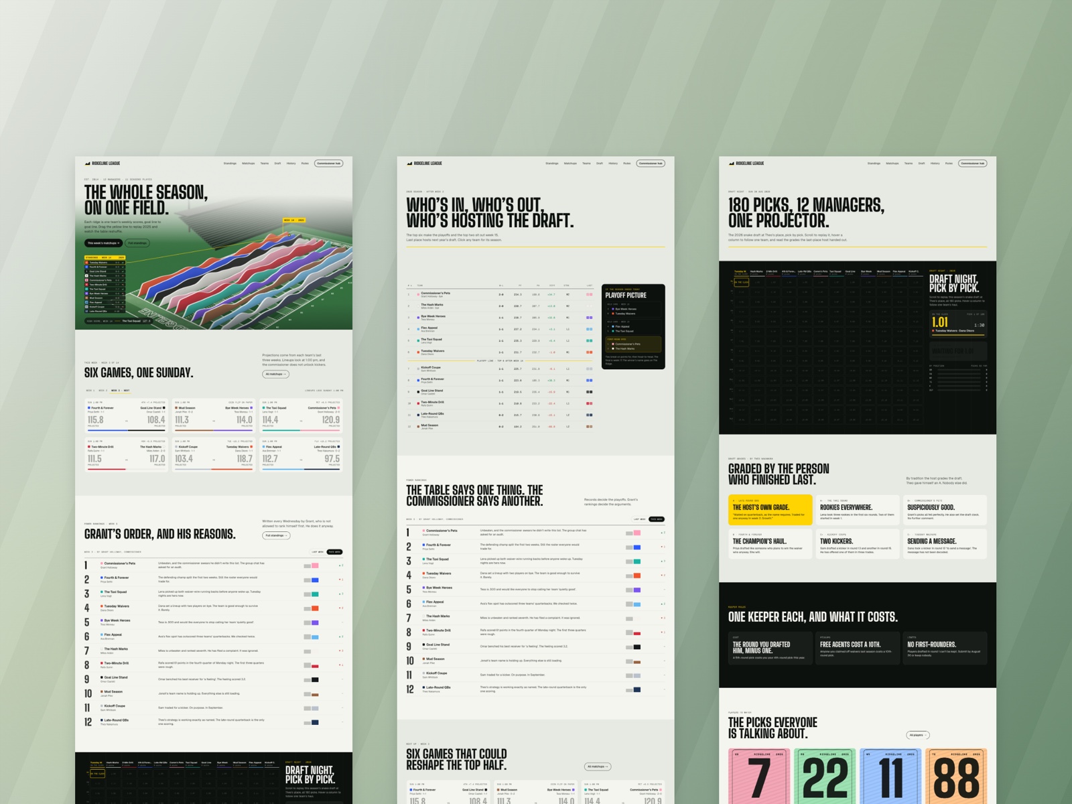Open Matchups nav link on home page
The image size is (1072, 804).
(x=248, y=163)
